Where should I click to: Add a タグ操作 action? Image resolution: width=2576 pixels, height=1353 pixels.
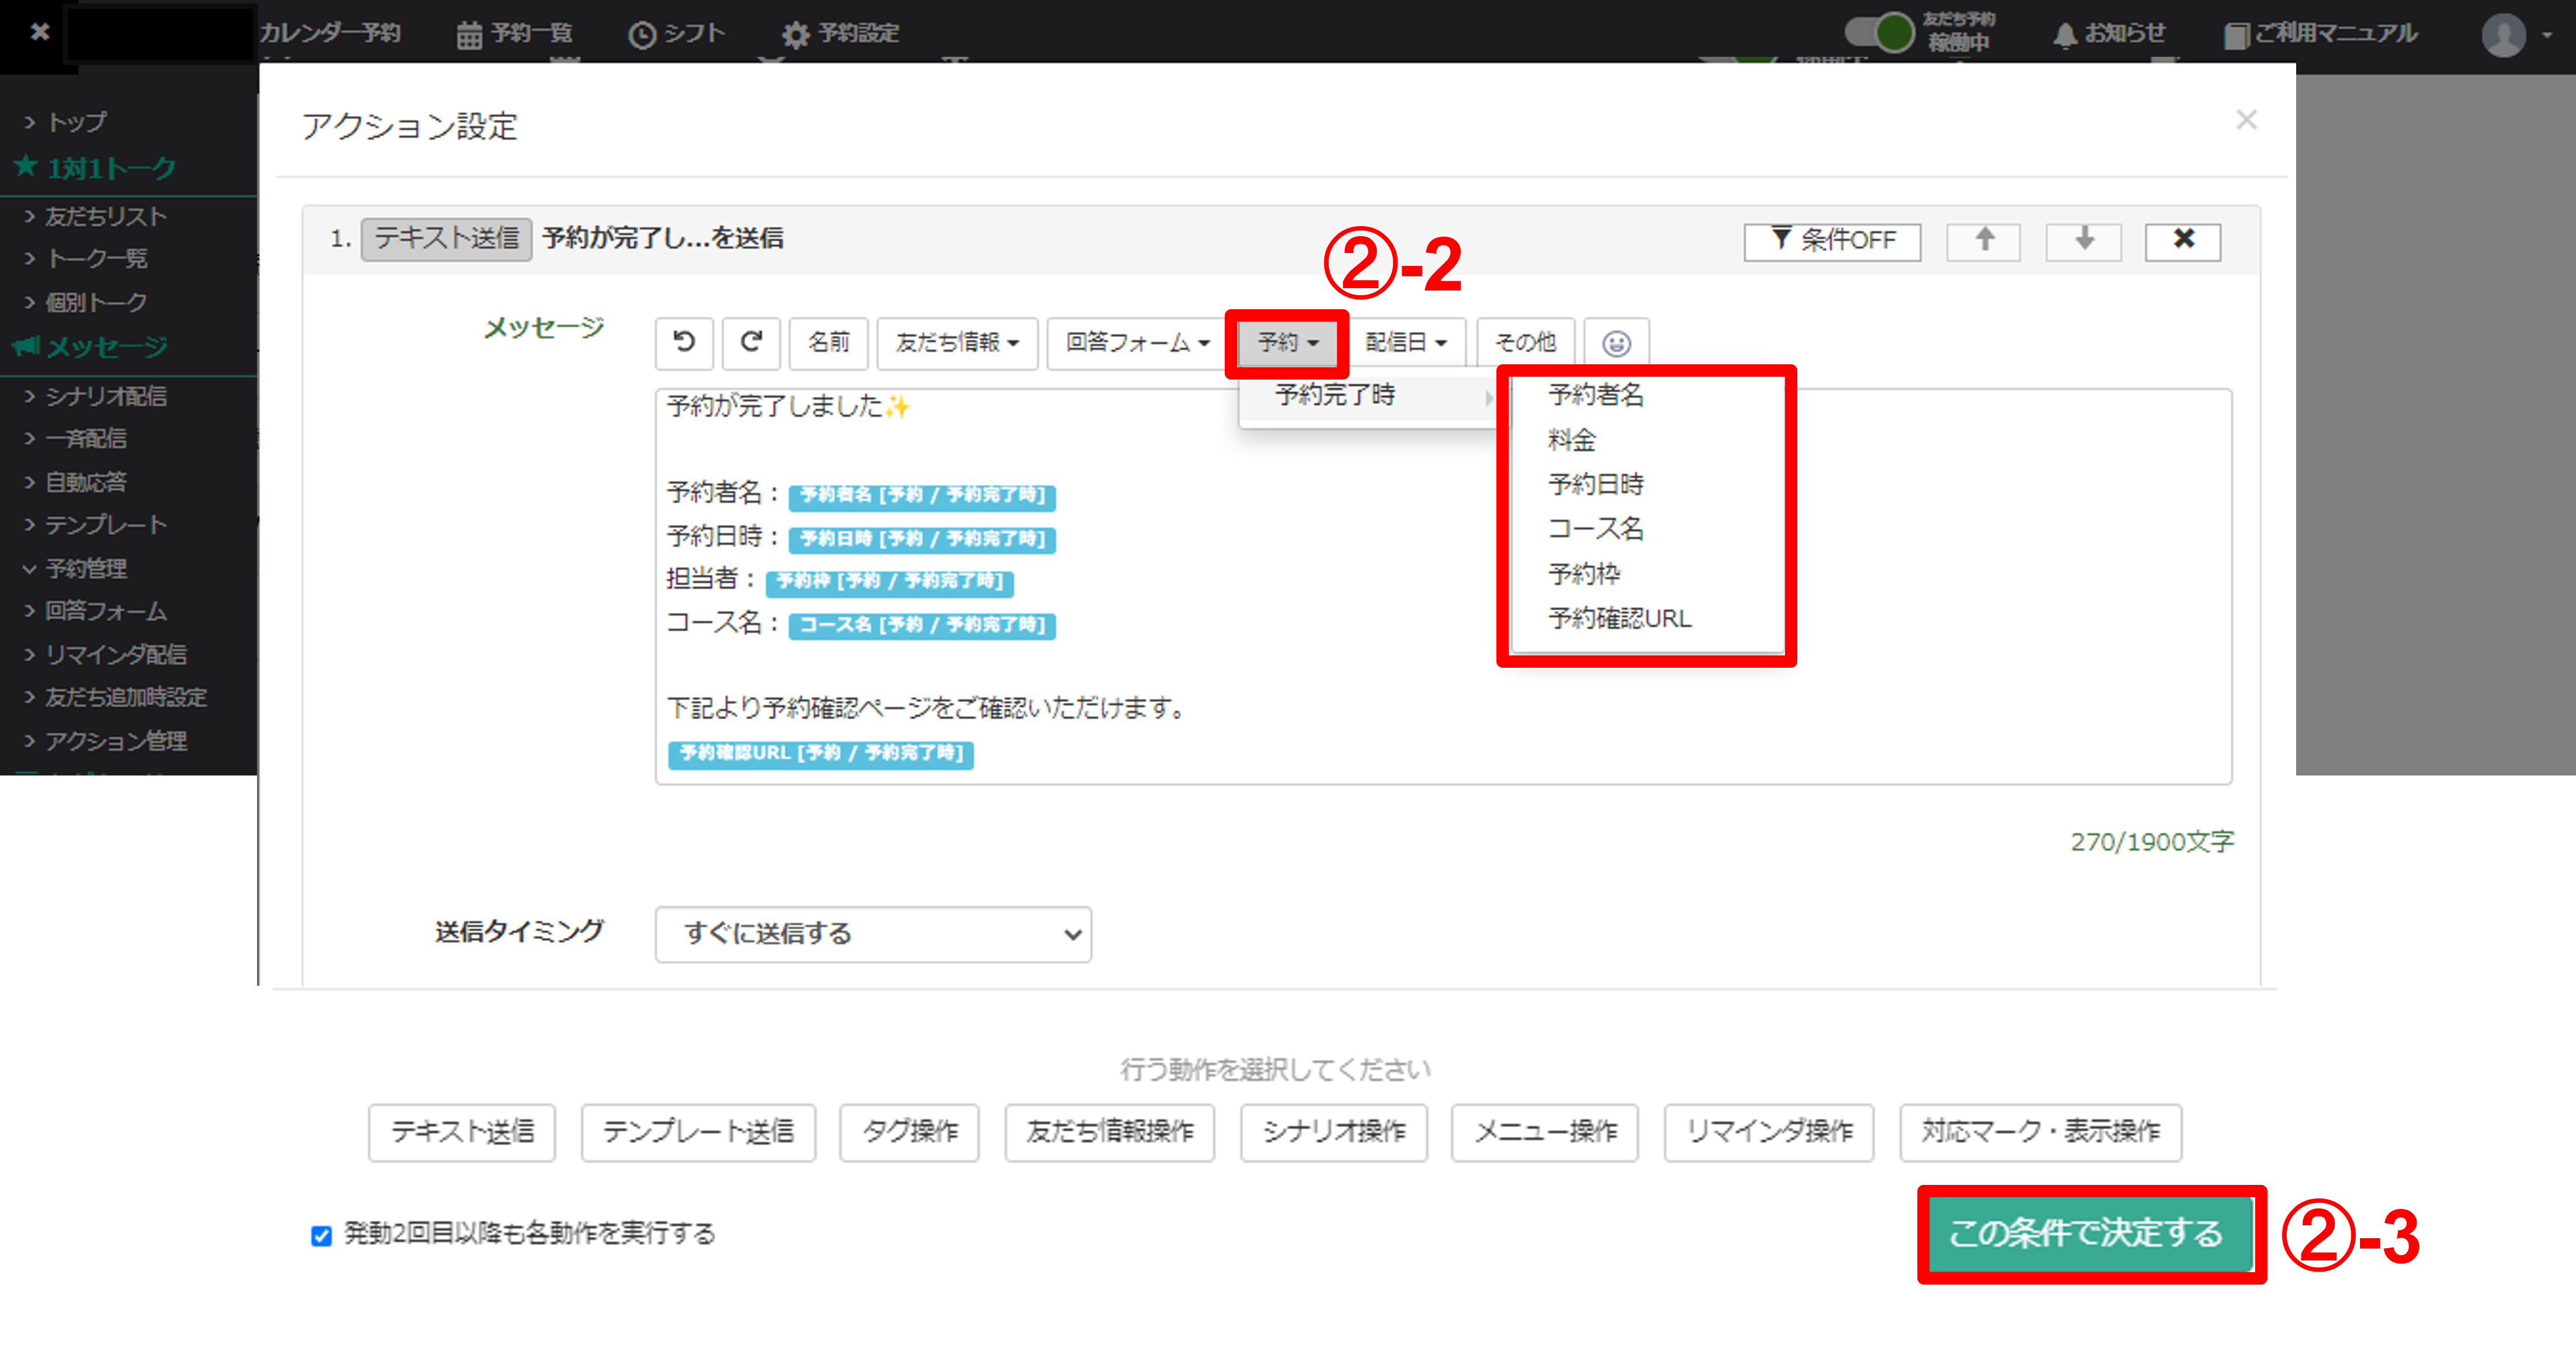point(909,1132)
